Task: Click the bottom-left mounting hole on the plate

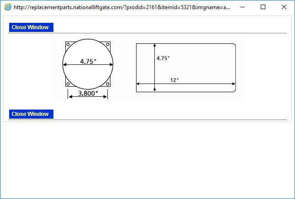Action: [x=68, y=84]
